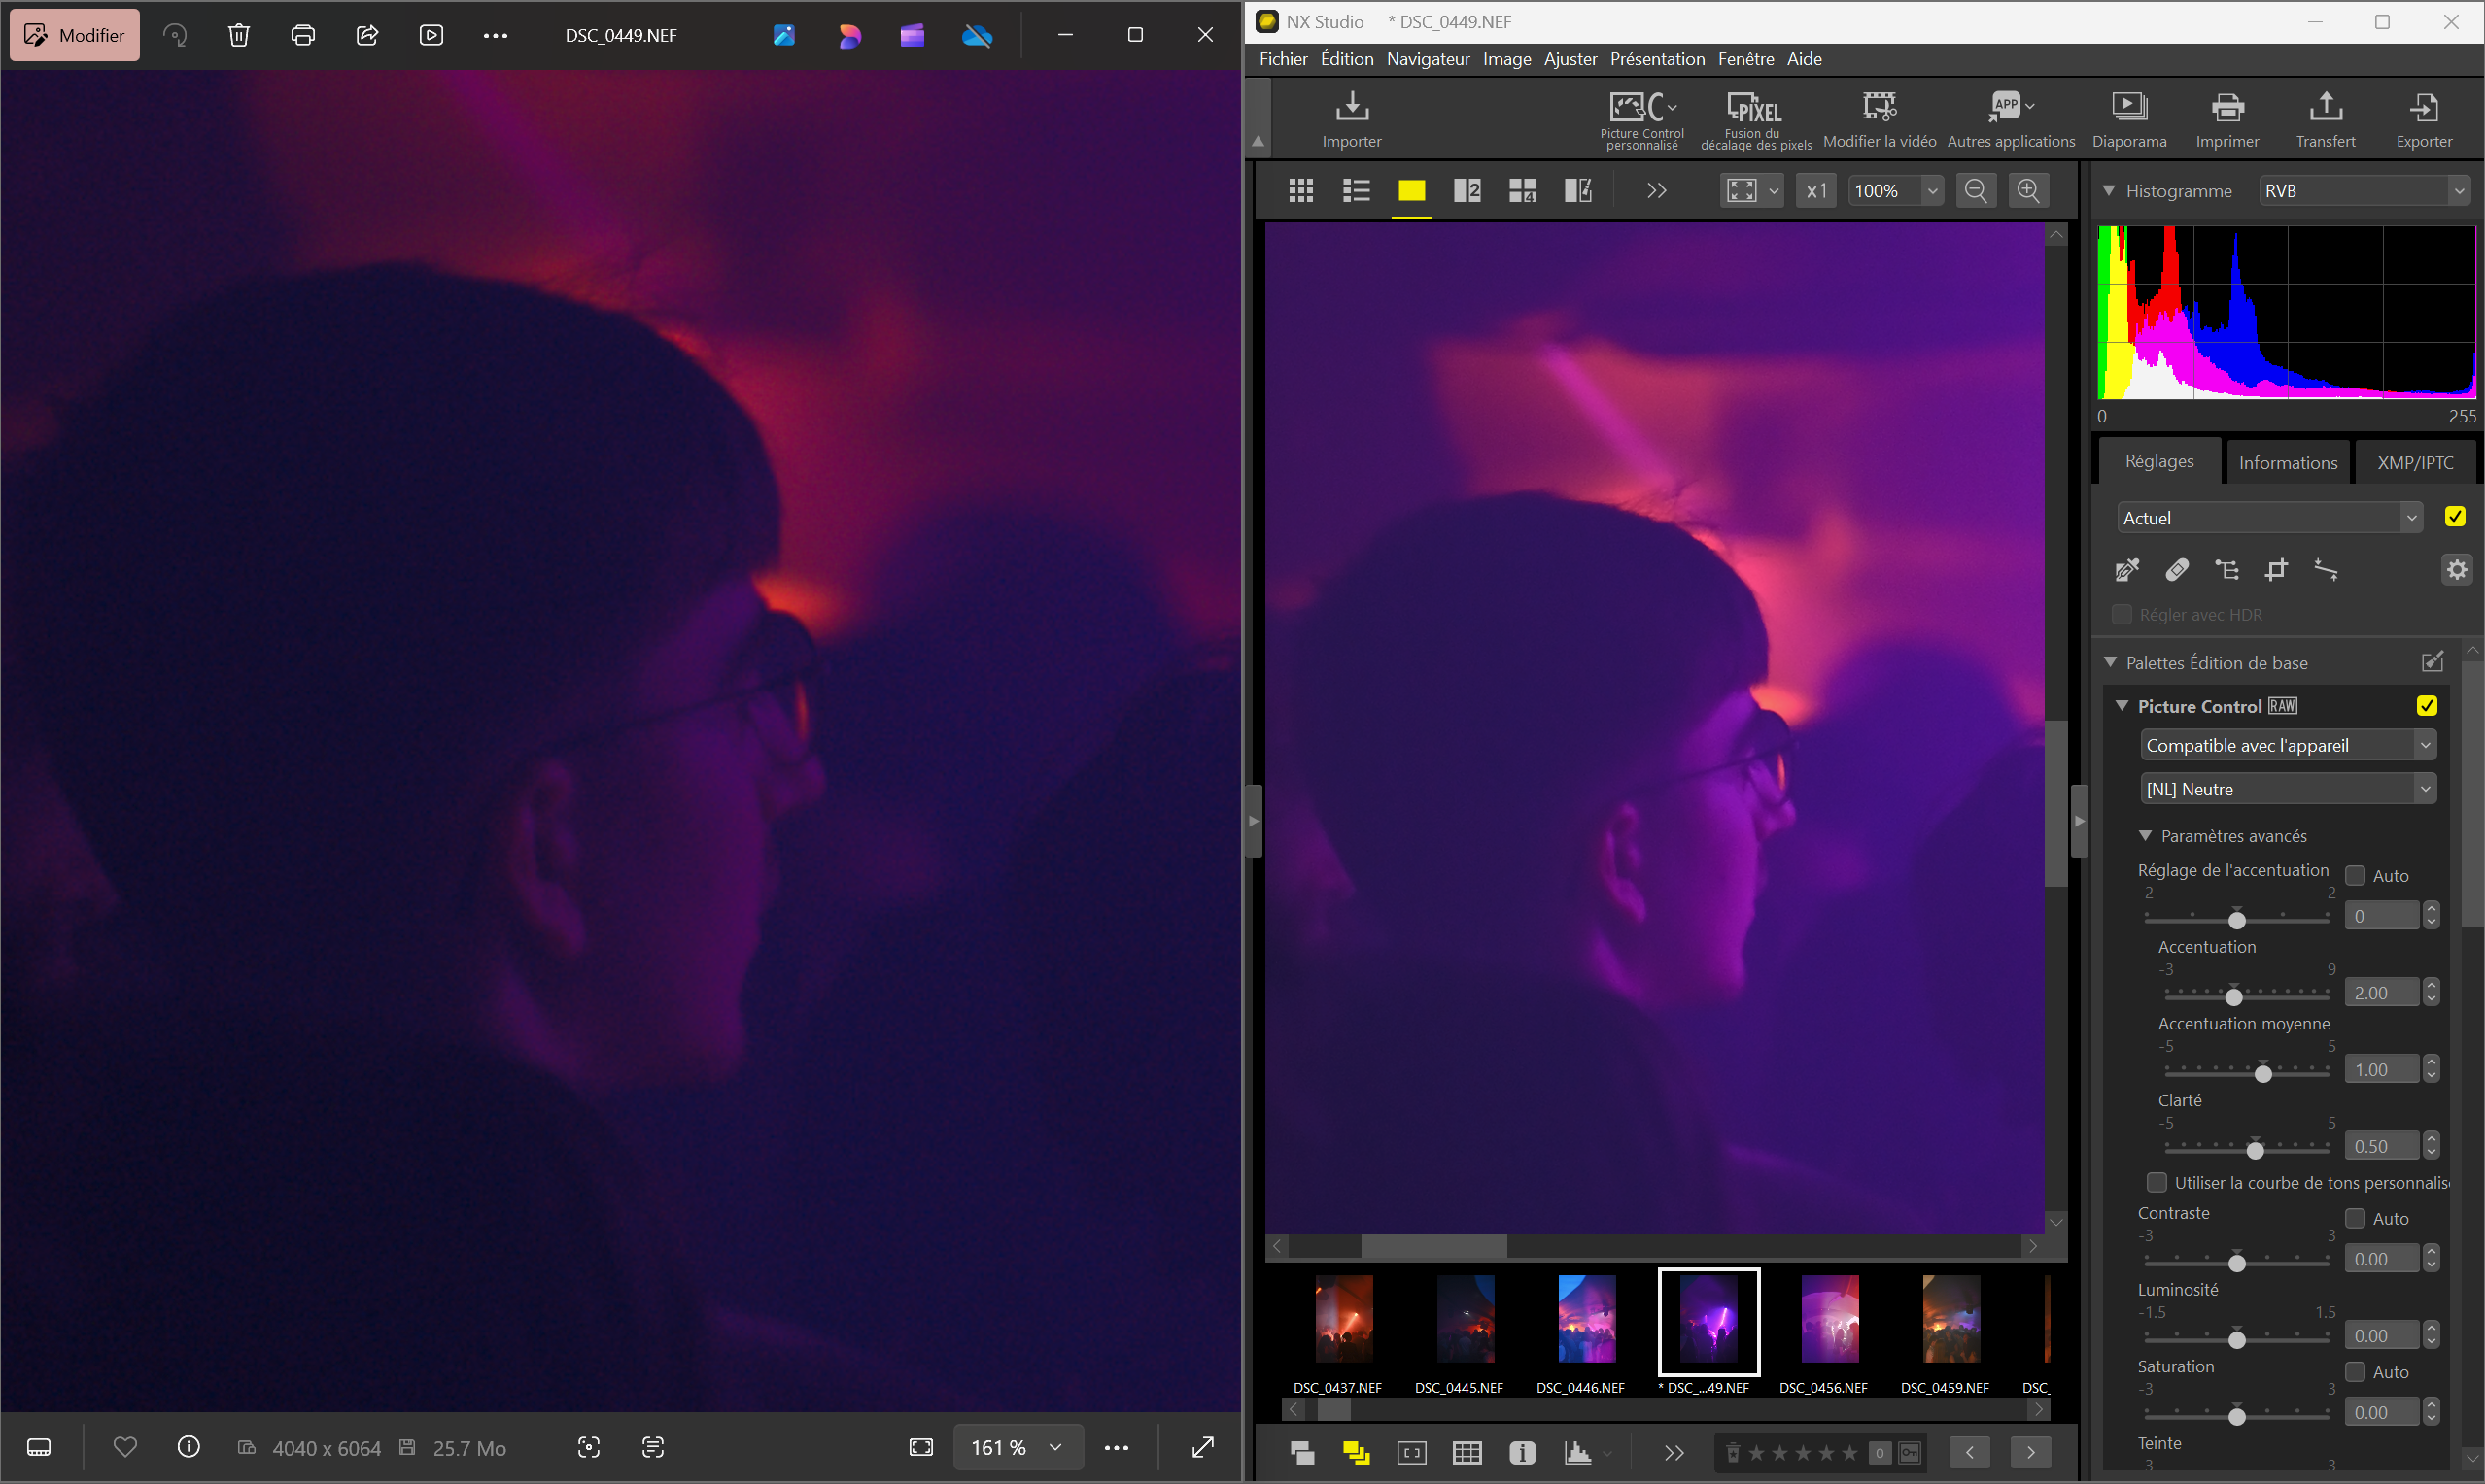Collapse the Paramètres avancés section
The width and height of the screenshot is (2485, 1484).
click(x=2145, y=836)
